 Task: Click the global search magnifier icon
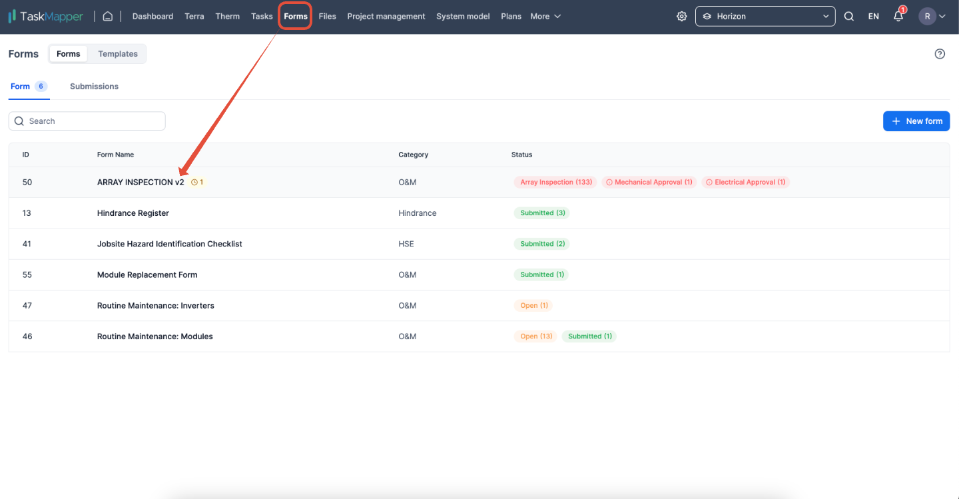click(849, 17)
